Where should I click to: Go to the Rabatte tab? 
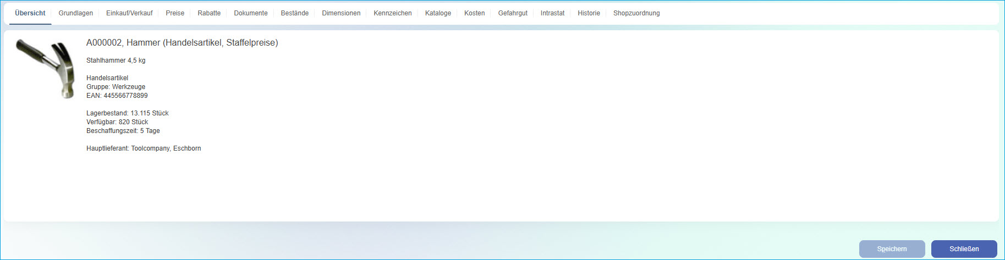(209, 13)
